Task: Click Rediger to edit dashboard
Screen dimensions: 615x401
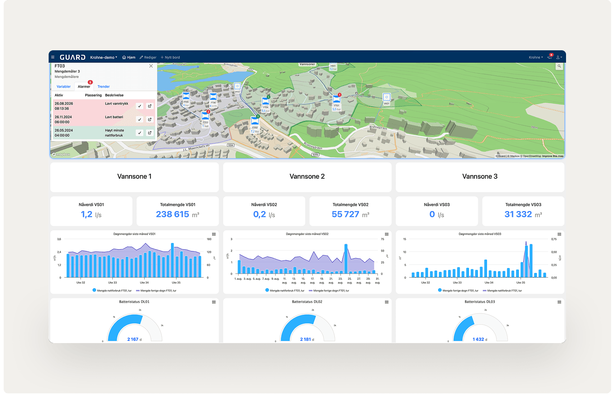Action: pyautogui.click(x=148, y=57)
